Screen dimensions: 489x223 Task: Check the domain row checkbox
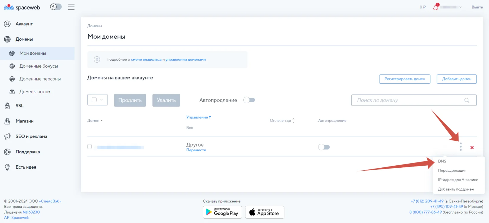90,147
